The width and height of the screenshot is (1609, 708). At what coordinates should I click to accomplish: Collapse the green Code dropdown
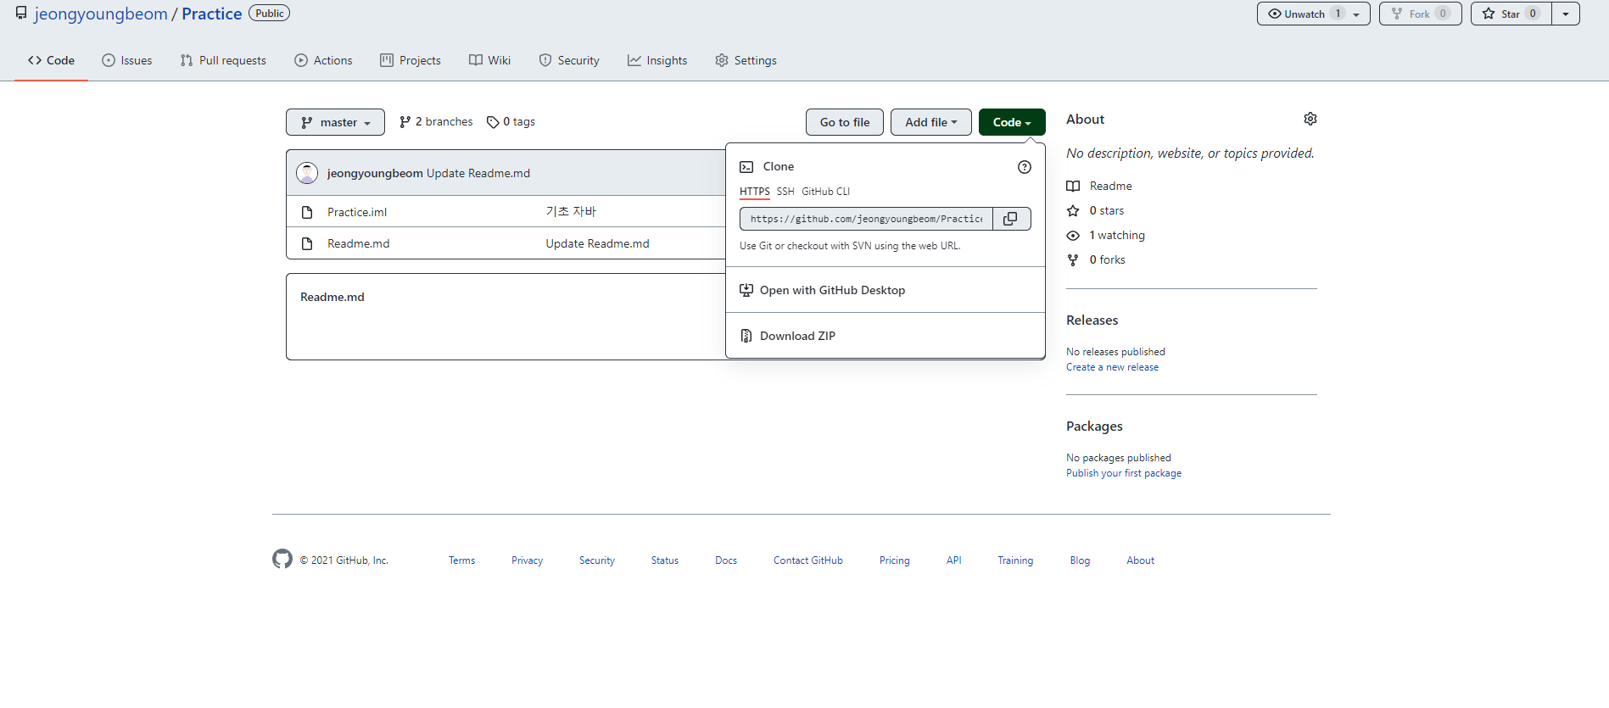coord(1012,122)
